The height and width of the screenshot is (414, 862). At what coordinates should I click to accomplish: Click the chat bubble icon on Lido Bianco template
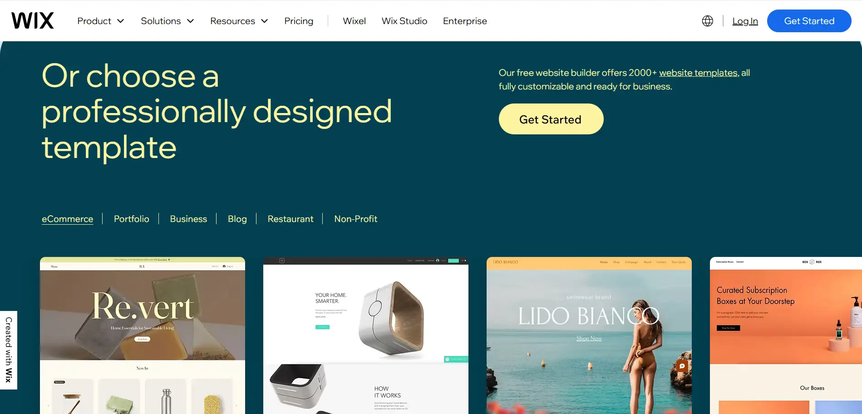[x=682, y=366]
